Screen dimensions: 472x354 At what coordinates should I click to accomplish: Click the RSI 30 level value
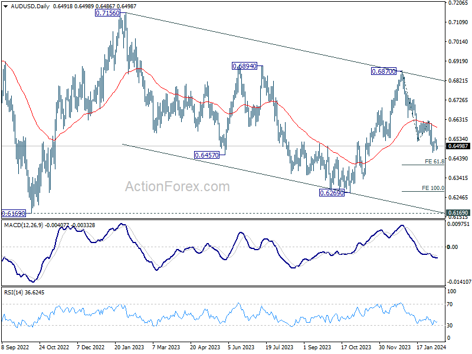pos(450,326)
